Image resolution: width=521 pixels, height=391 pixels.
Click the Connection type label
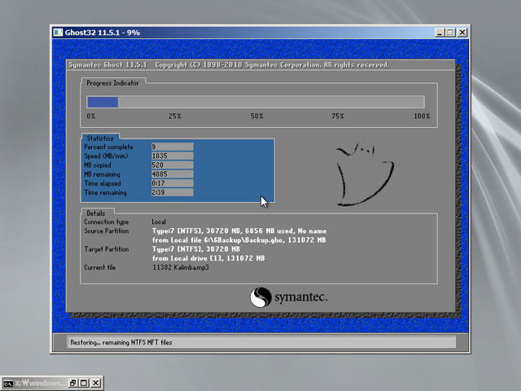point(107,222)
